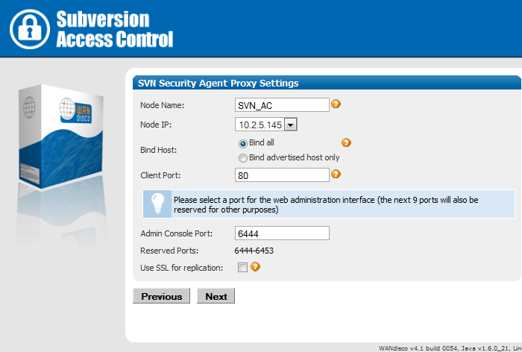522x352 pixels.
Task: Click the Node Name input field
Action: tap(282, 105)
